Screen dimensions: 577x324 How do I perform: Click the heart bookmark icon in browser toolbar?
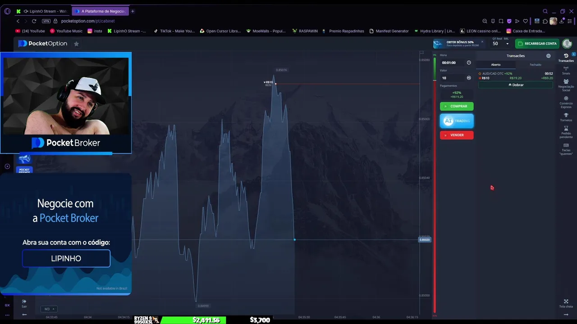coord(525,21)
